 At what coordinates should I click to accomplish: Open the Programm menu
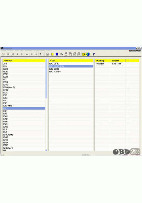tap(4, 51)
